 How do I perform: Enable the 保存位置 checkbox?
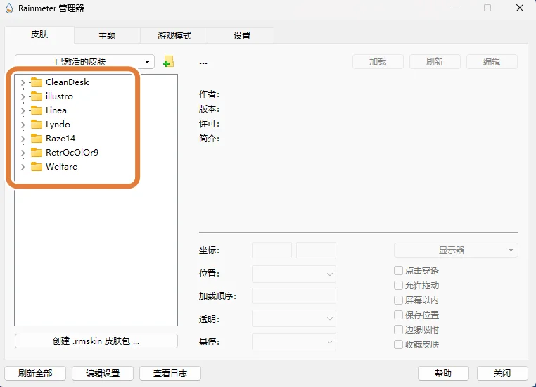[x=398, y=315]
